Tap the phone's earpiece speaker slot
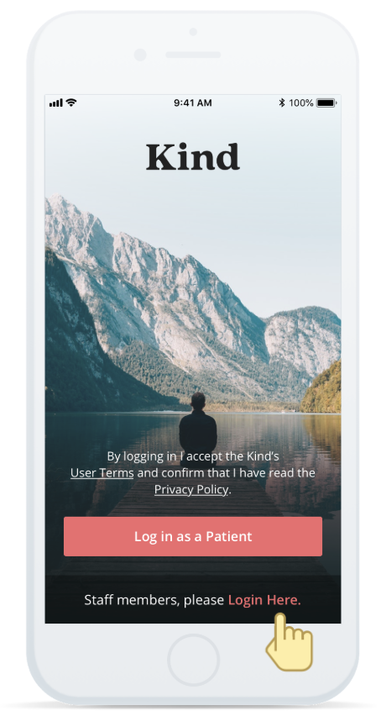The image size is (381, 716). 193,55
